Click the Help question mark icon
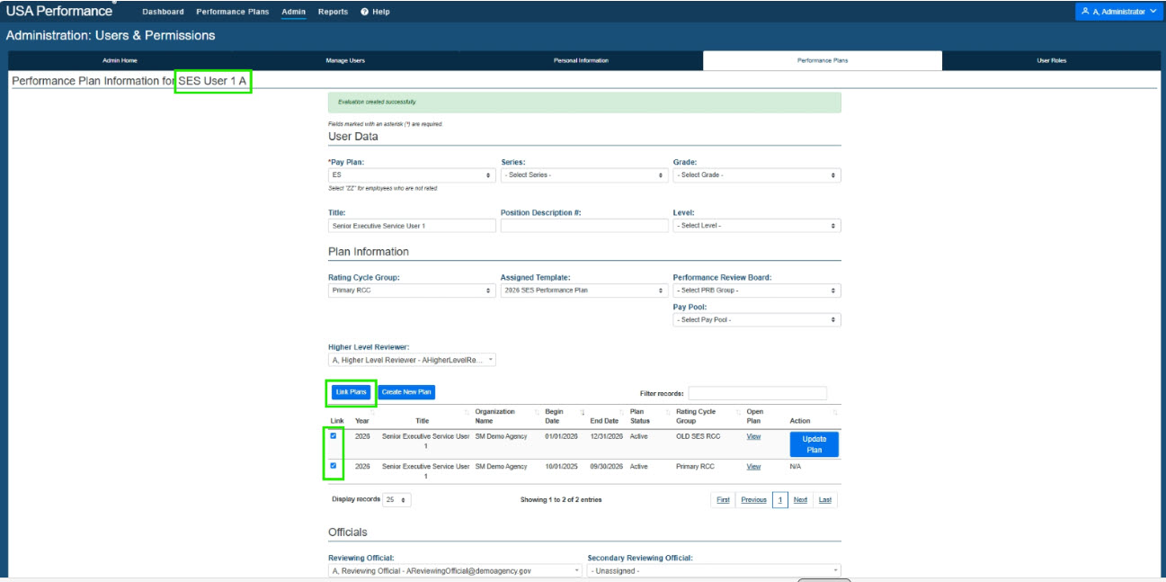This screenshot has height=582, width=1166. click(x=364, y=12)
